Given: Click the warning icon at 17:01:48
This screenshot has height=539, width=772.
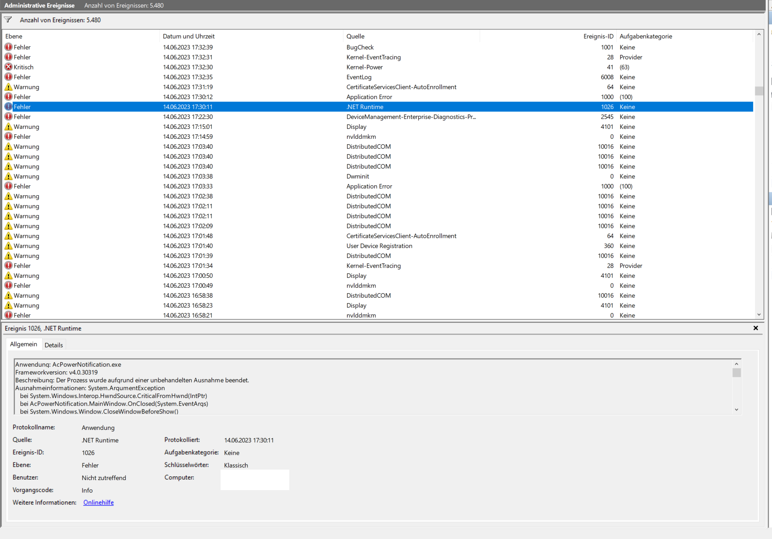Looking at the screenshot, I should (8, 236).
